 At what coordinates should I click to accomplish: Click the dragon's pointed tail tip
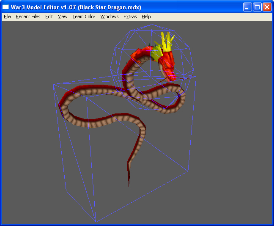[129, 175]
